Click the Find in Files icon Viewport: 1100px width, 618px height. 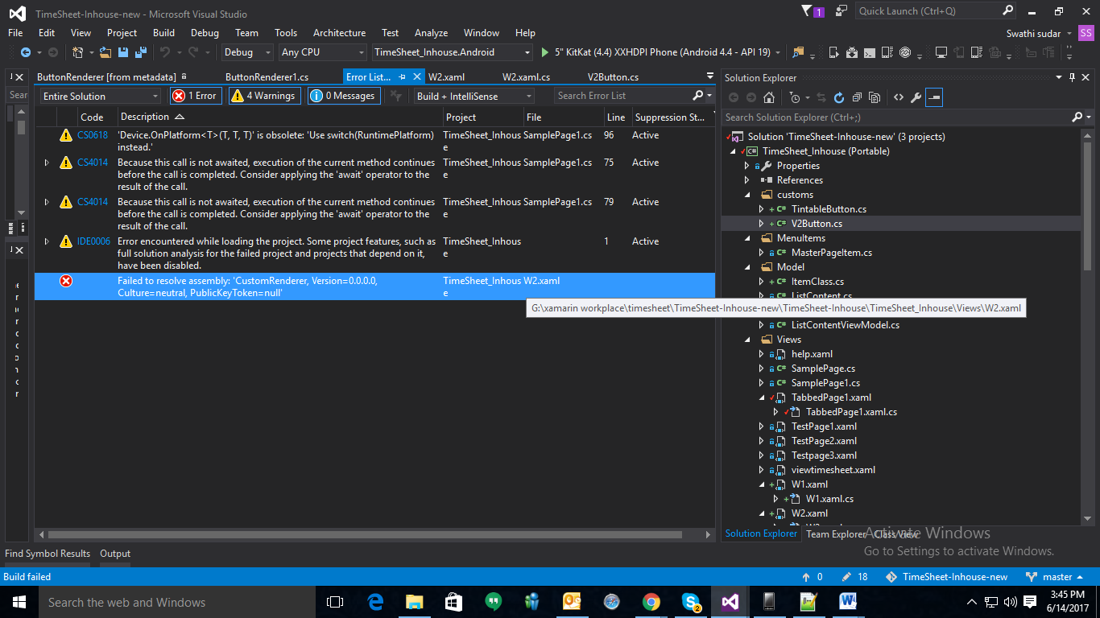(x=798, y=52)
